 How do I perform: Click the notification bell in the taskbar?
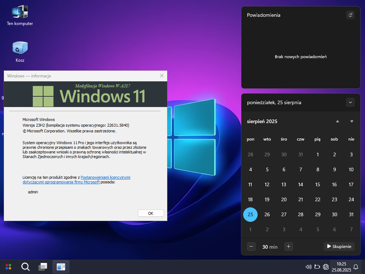pos(356,267)
